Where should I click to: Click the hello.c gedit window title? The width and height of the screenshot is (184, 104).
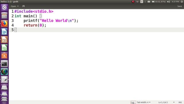pos(9,2)
